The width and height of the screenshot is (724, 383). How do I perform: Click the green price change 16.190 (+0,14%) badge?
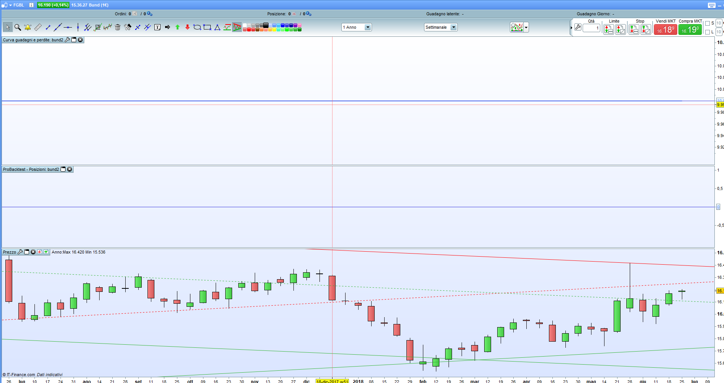point(53,5)
